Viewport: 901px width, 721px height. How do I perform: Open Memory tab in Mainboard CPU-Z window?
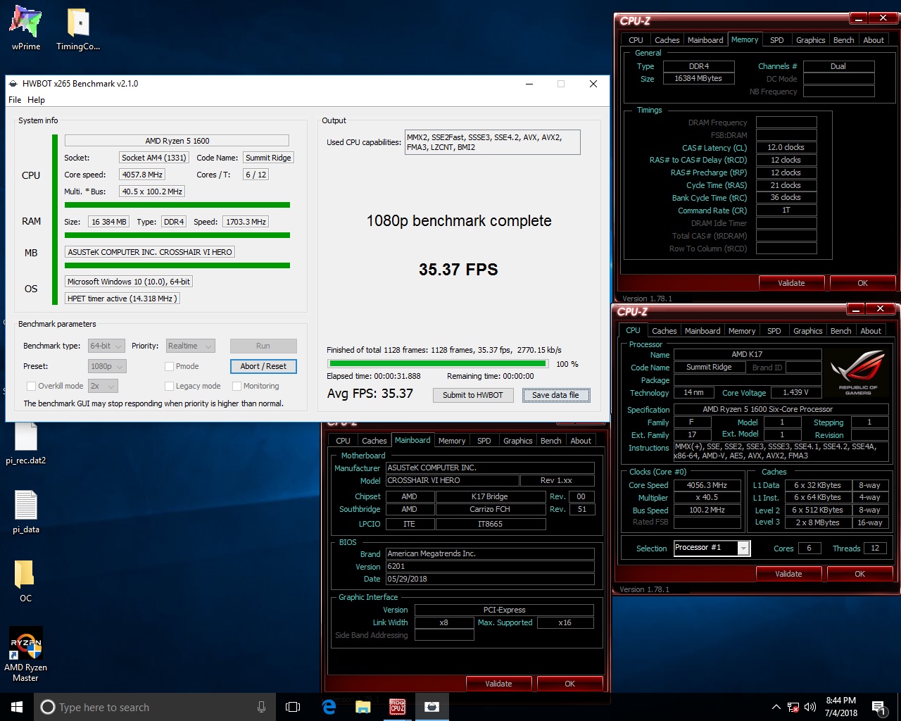tap(452, 441)
